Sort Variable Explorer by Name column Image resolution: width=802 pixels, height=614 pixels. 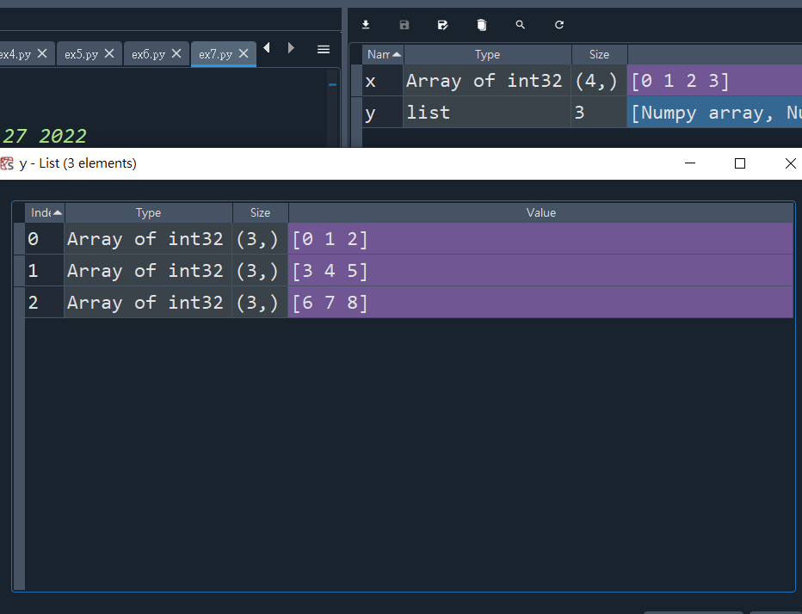383,54
